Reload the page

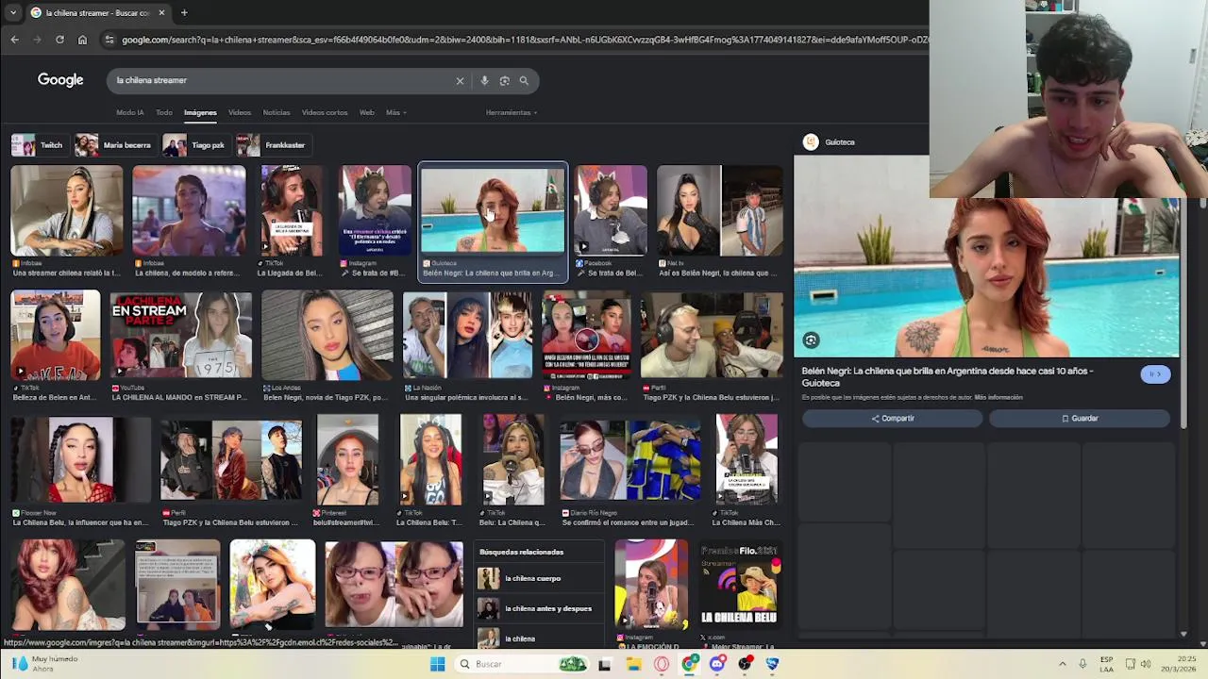point(59,40)
